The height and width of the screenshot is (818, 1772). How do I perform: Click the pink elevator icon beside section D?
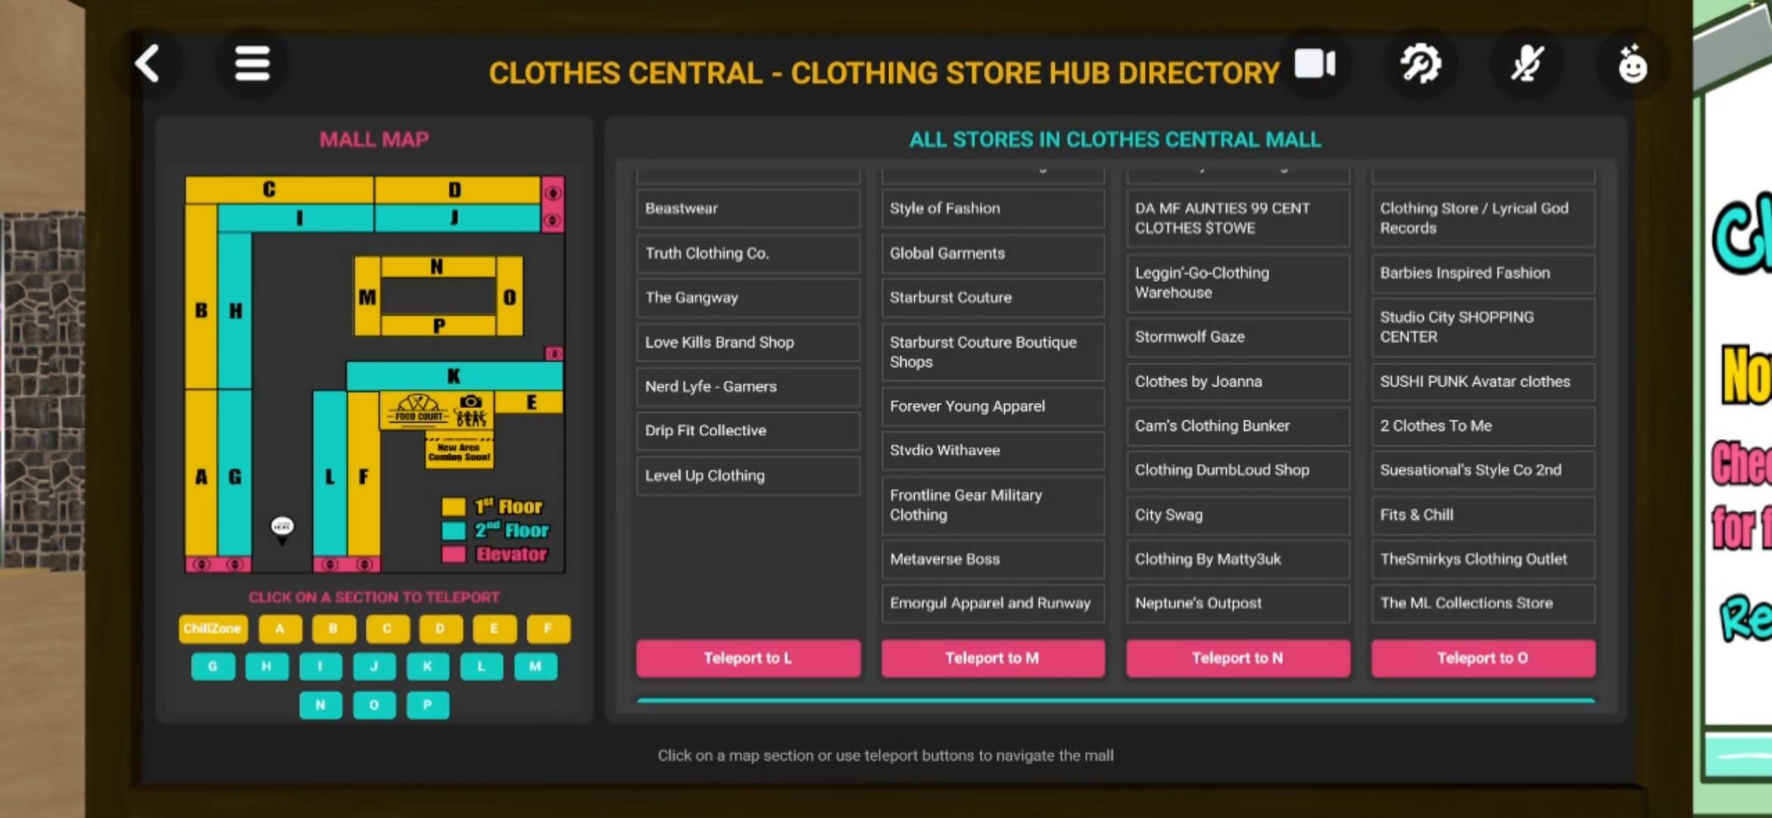[553, 193]
